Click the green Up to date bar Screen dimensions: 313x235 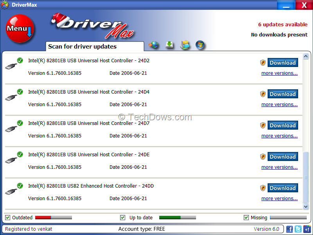point(178,217)
